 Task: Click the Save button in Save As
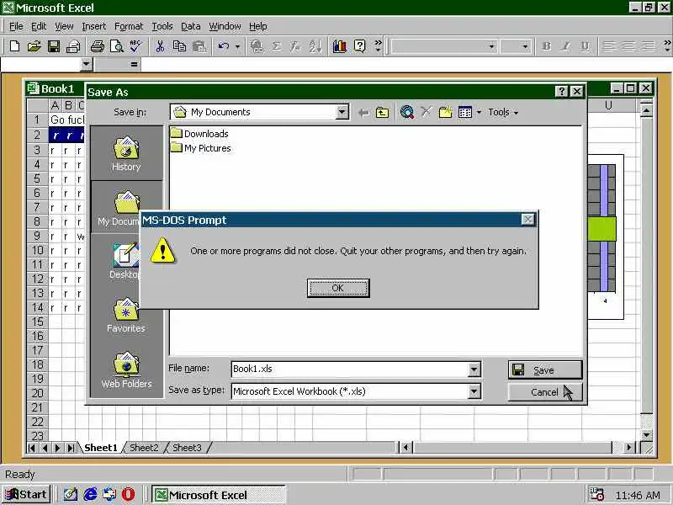(x=545, y=369)
